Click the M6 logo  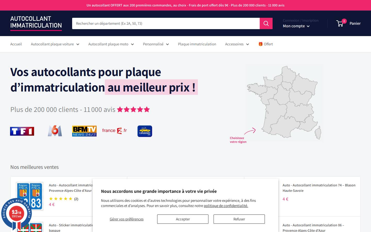pyautogui.click(x=55, y=131)
